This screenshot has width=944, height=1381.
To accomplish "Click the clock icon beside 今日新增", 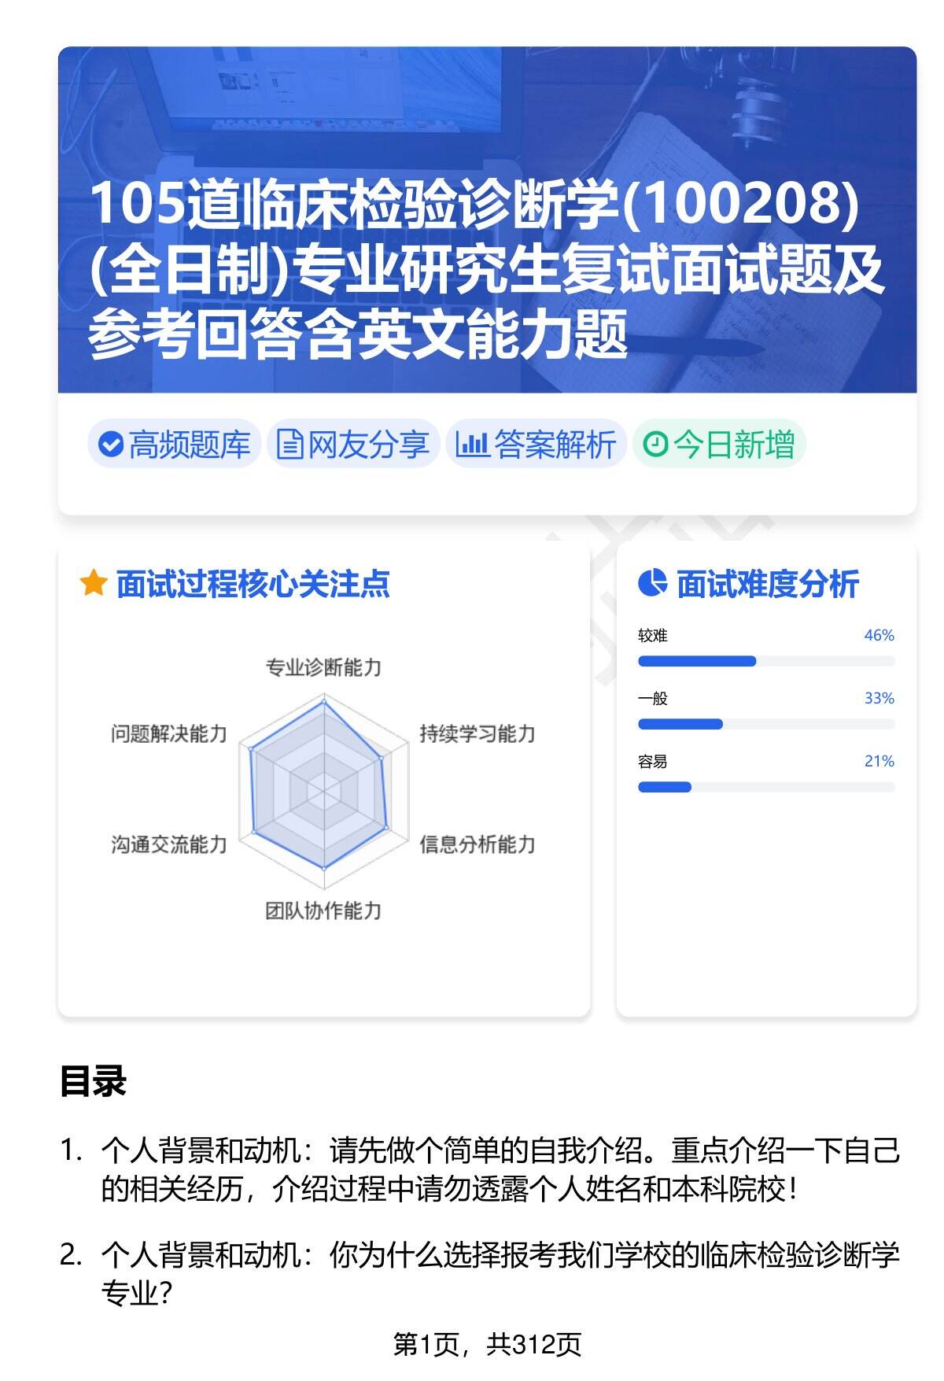I will point(655,445).
